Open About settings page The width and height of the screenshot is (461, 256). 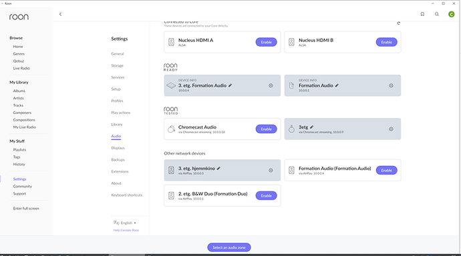pyautogui.click(x=116, y=183)
